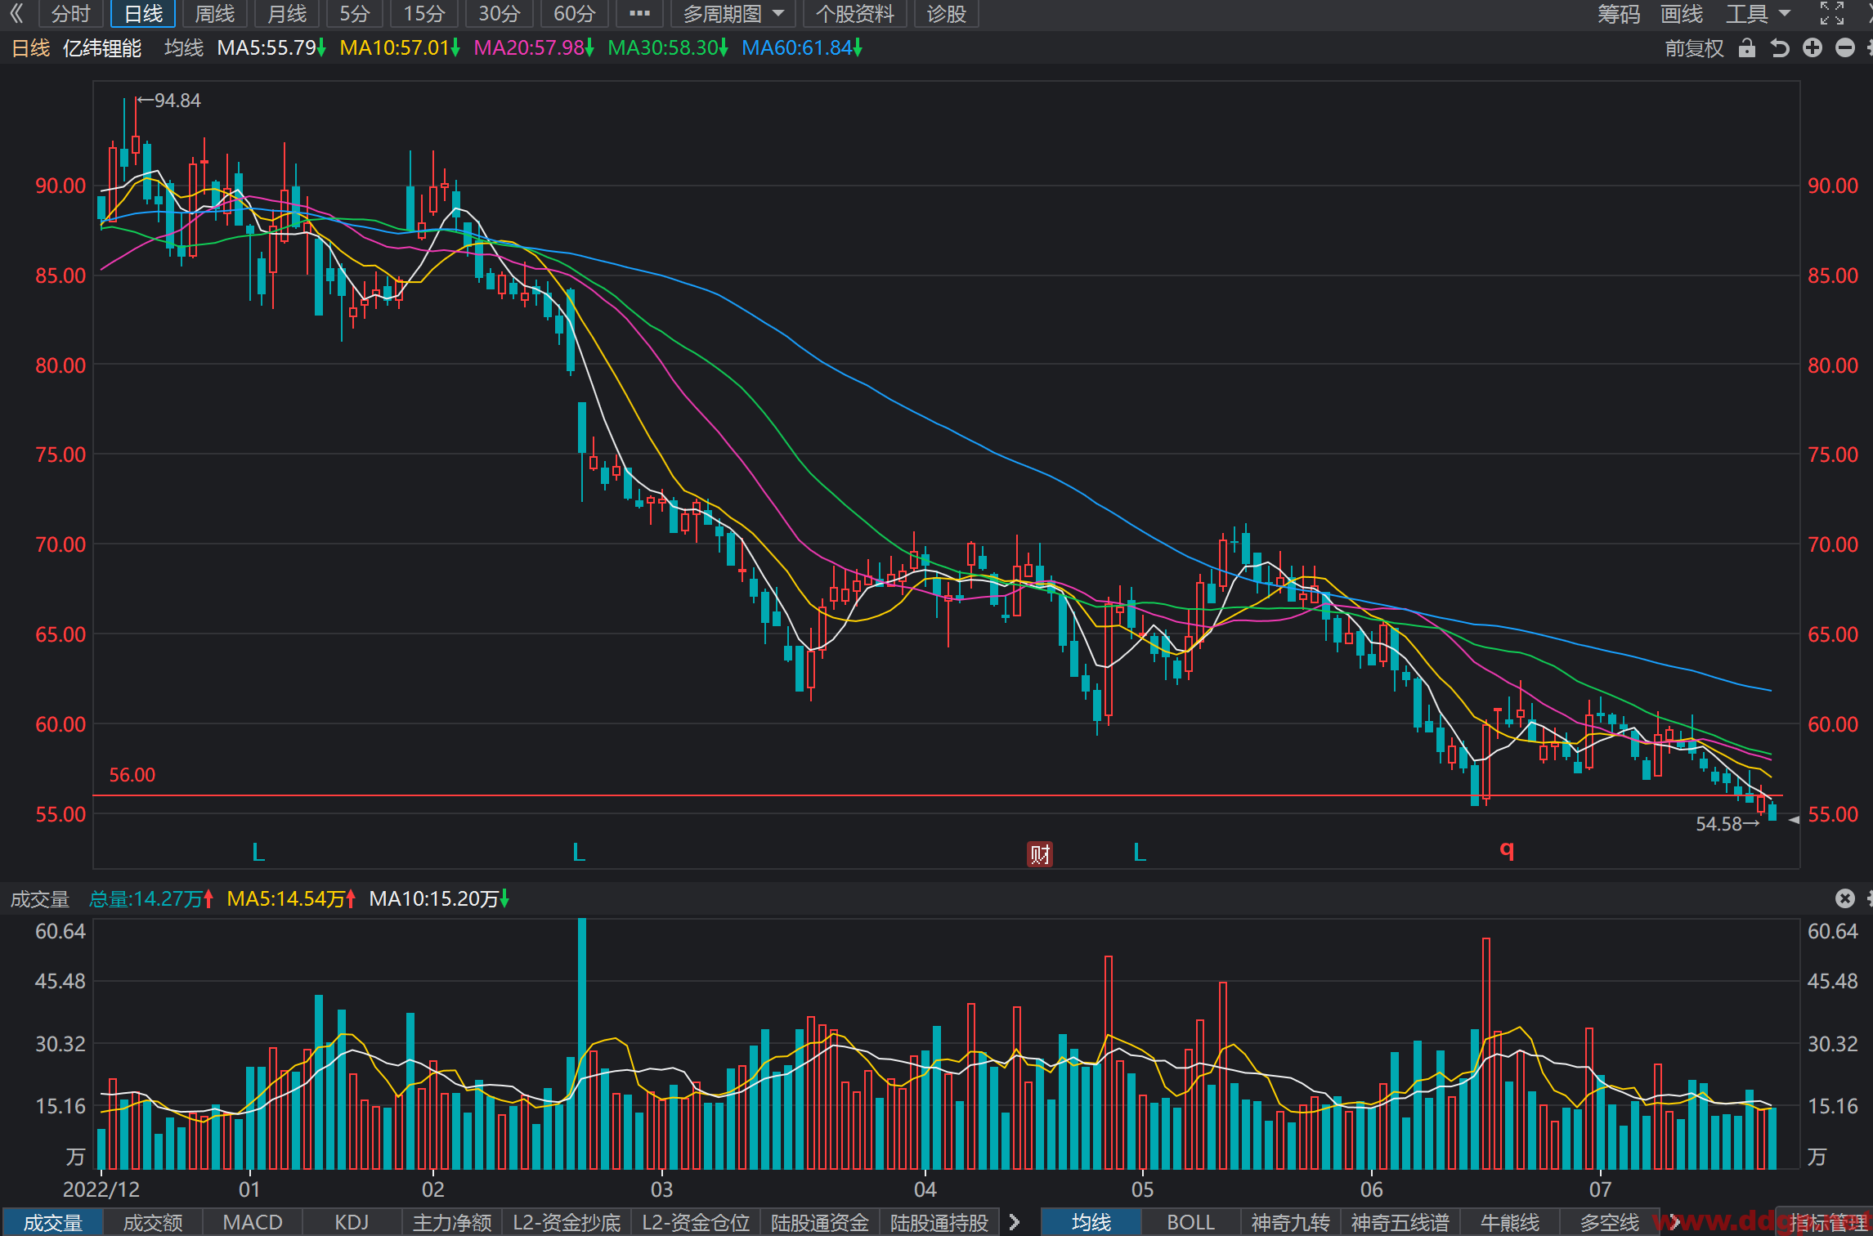This screenshot has height=1236, width=1873.
Task: Click the back double-chevron icon top left
Action: [x=16, y=13]
